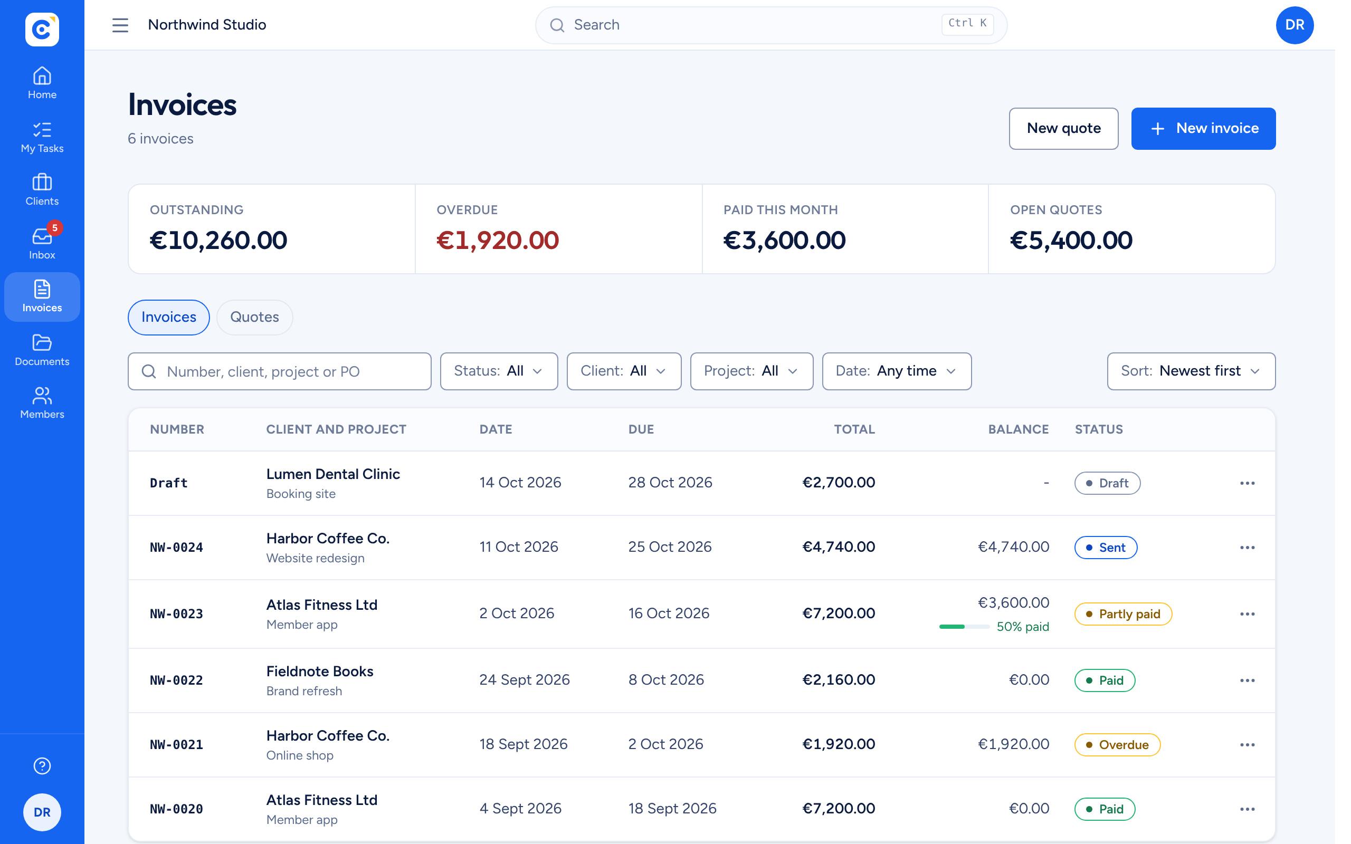The width and height of the screenshot is (1351, 844).
Task: Open invoice NW-0024
Action: tap(176, 548)
